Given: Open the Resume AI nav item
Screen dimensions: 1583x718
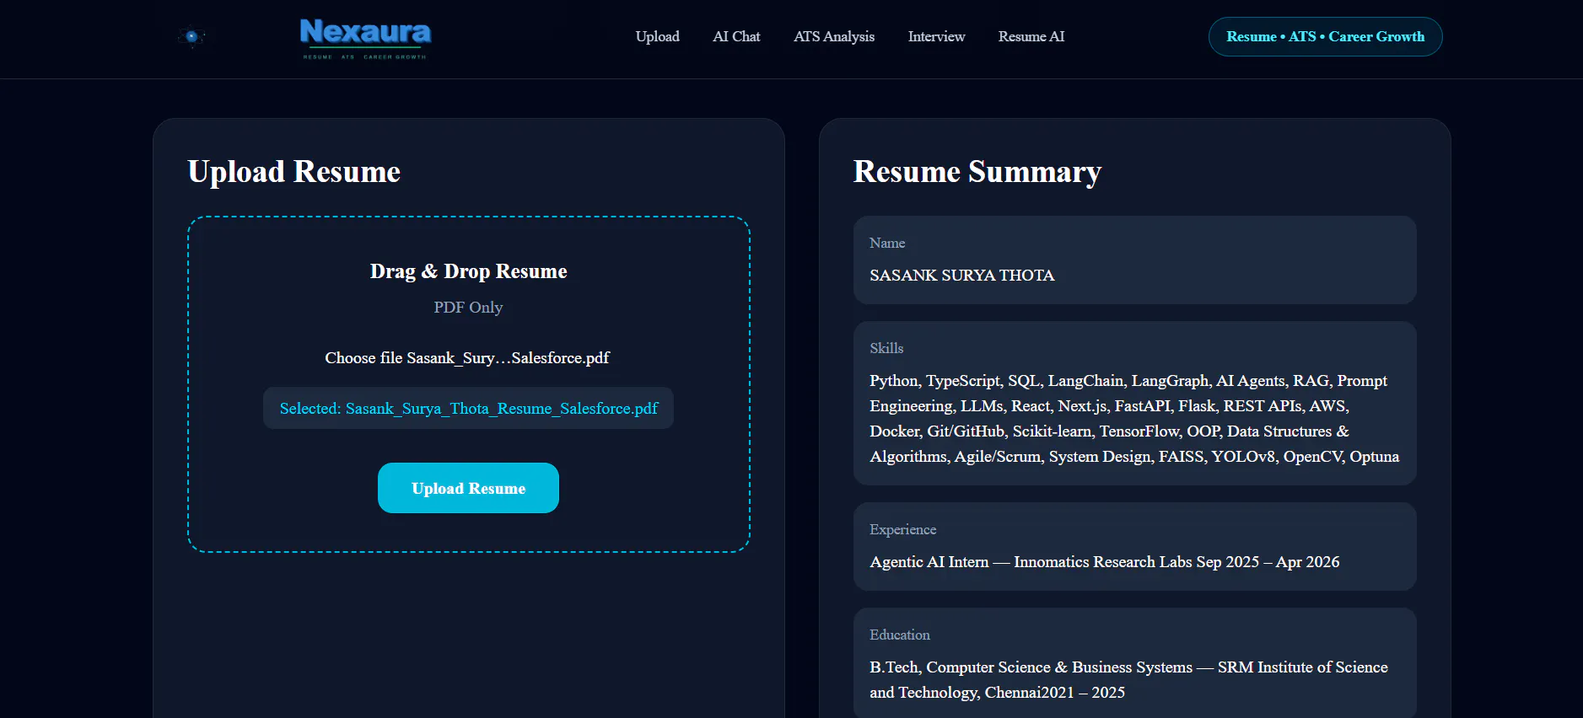Looking at the screenshot, I should click(x=1031, y=36).
